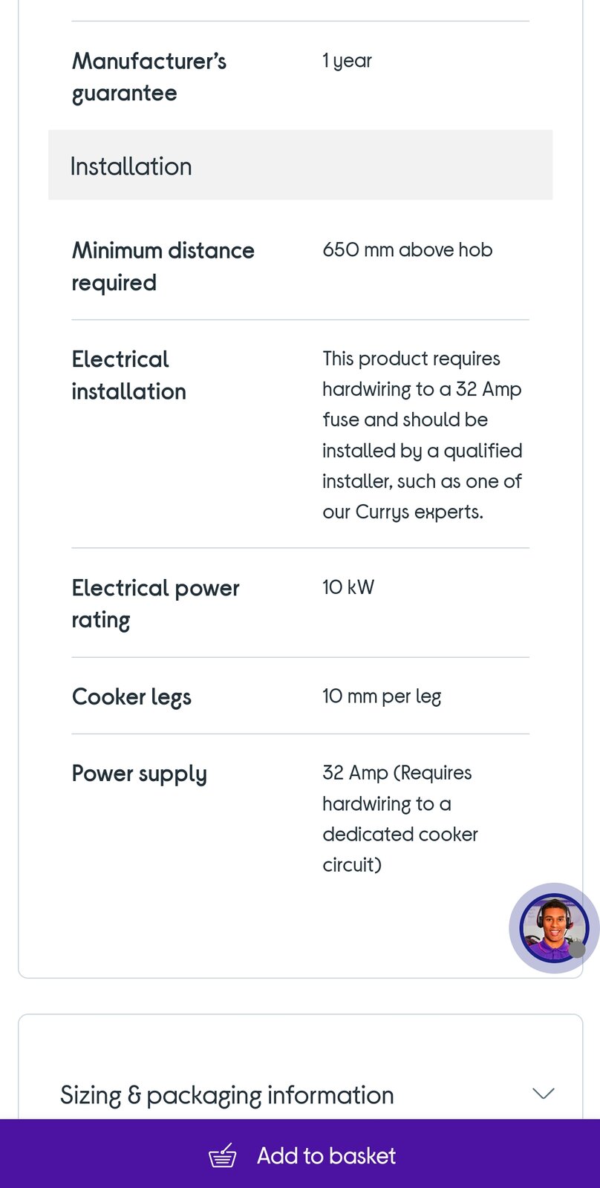
Task: Click the Manufacturer's guarantee label
Action: tap(149, 77)
